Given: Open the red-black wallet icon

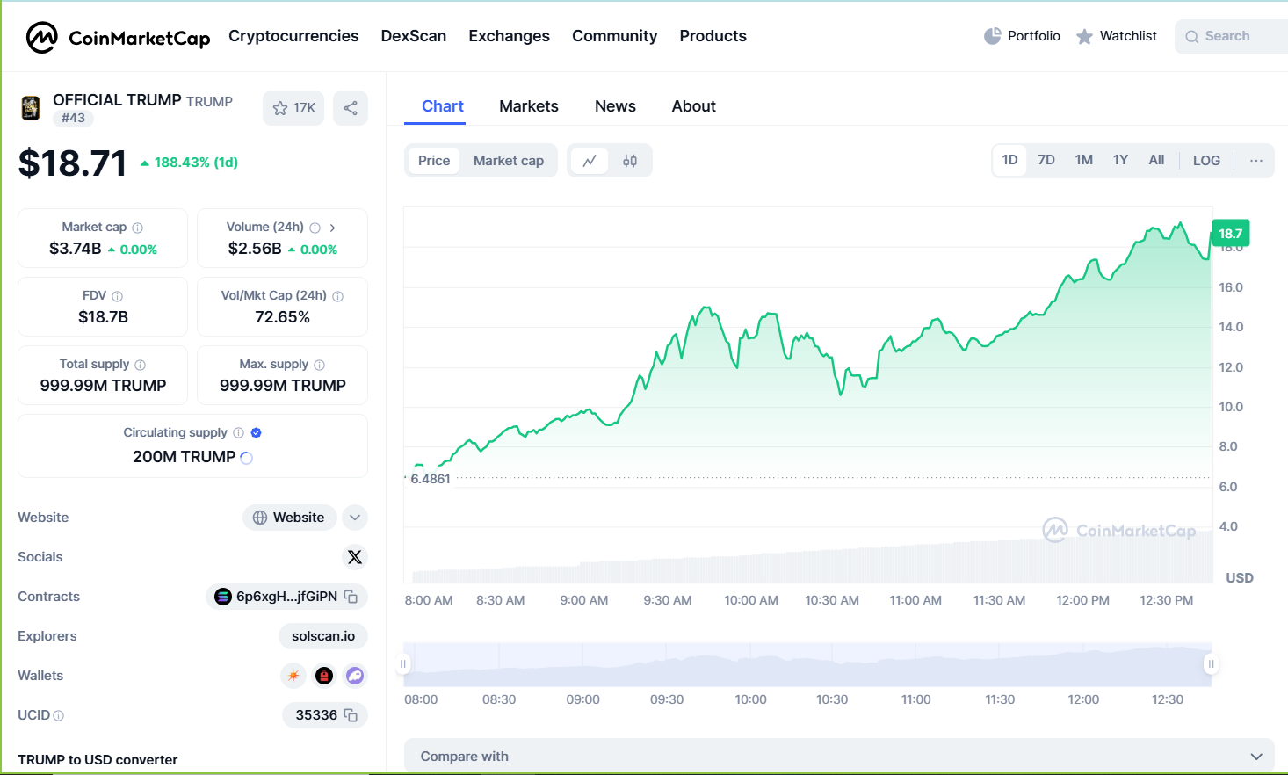Looking at the screenshot, I should tap(324, 676).
